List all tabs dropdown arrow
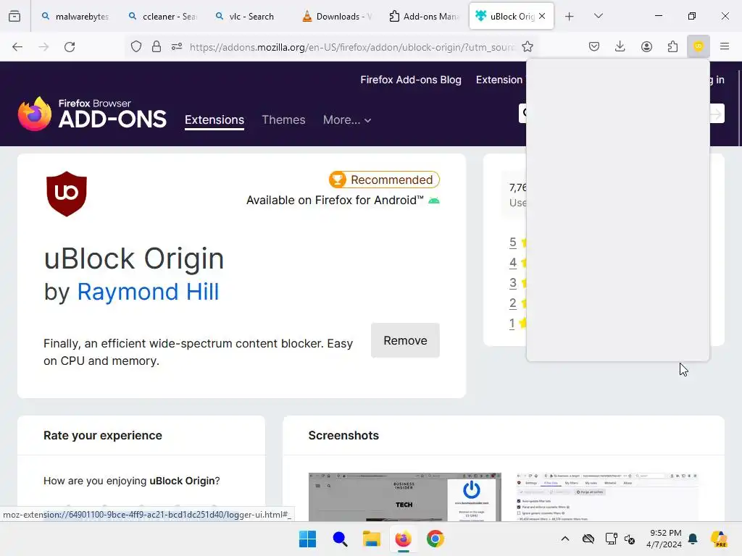The width and height of the screenshot is (742, 556). coord(598,16)
